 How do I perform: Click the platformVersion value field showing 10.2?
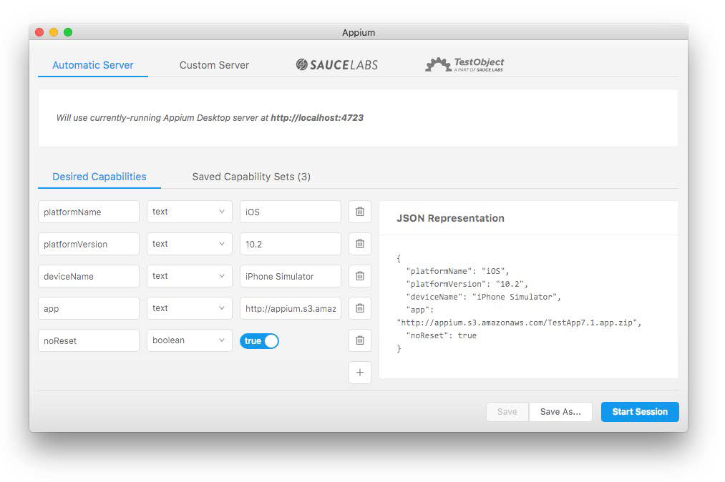290,244
